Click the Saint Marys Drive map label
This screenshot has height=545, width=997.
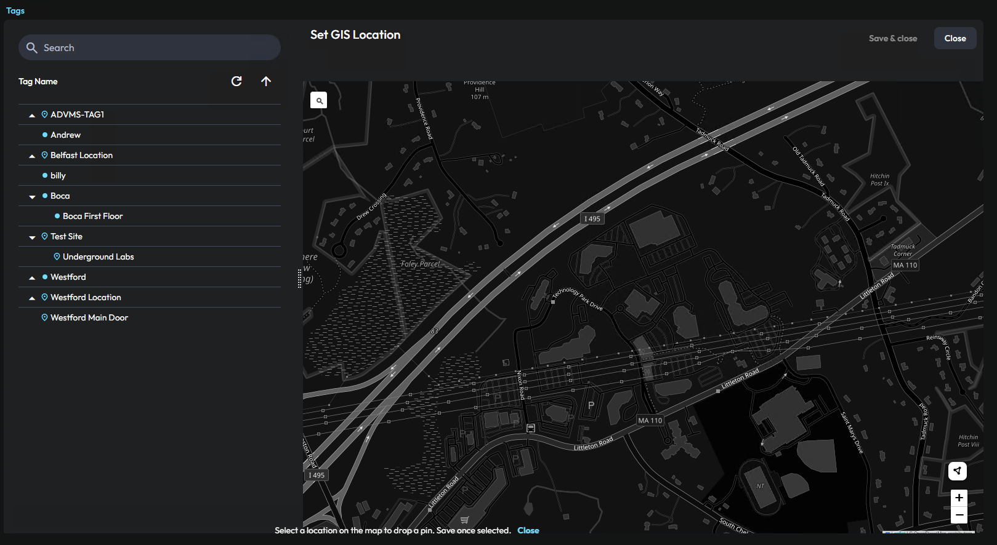click(852, 433)
